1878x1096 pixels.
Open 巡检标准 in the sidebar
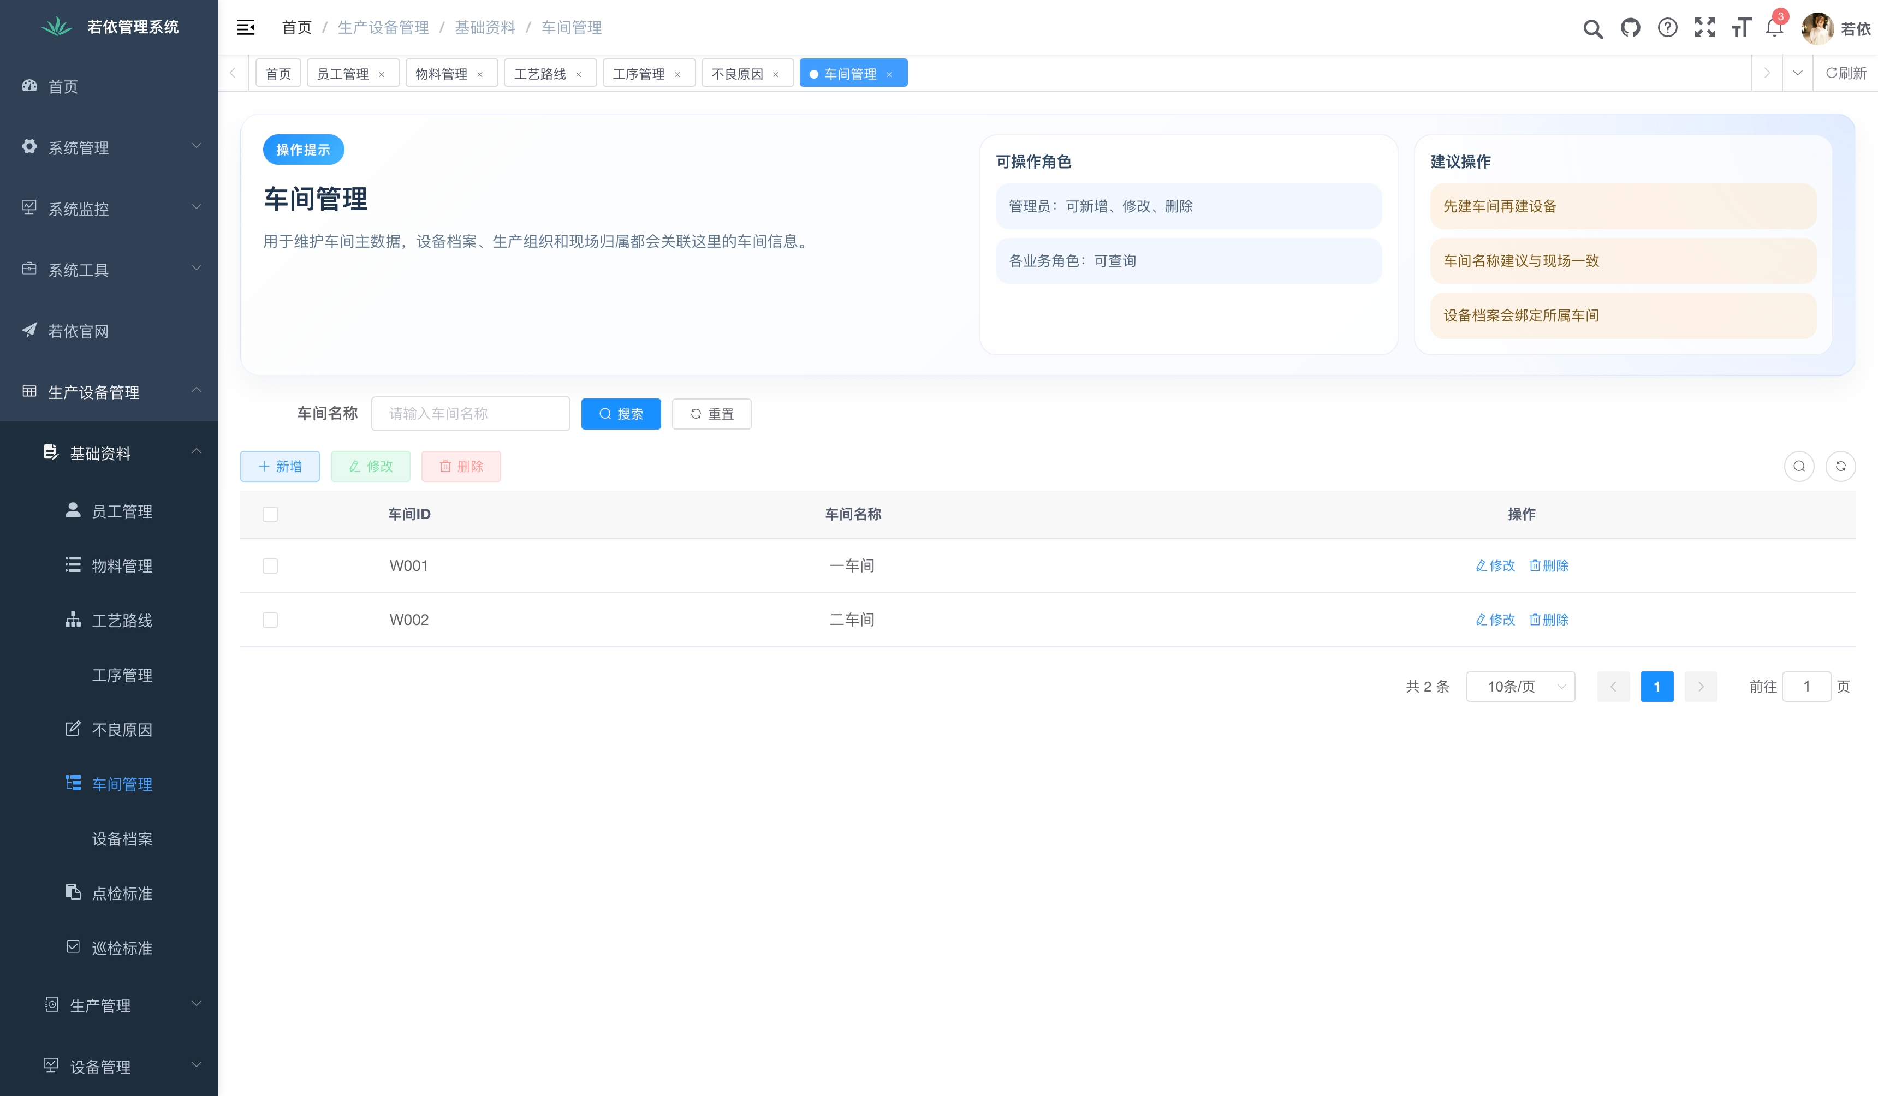(109, 948)
